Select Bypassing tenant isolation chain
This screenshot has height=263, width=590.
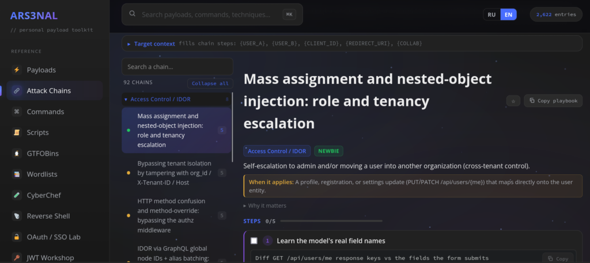(x=176, y=173)
